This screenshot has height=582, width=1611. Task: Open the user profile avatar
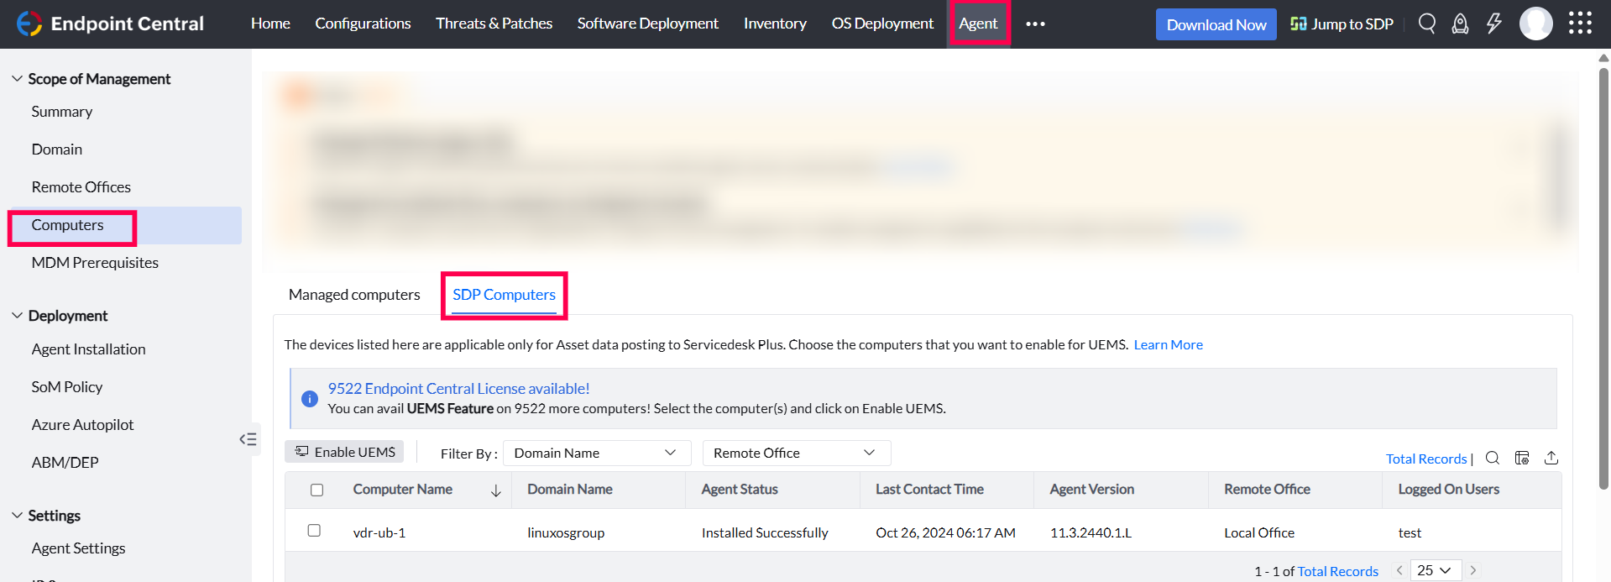pos(1536,24)
